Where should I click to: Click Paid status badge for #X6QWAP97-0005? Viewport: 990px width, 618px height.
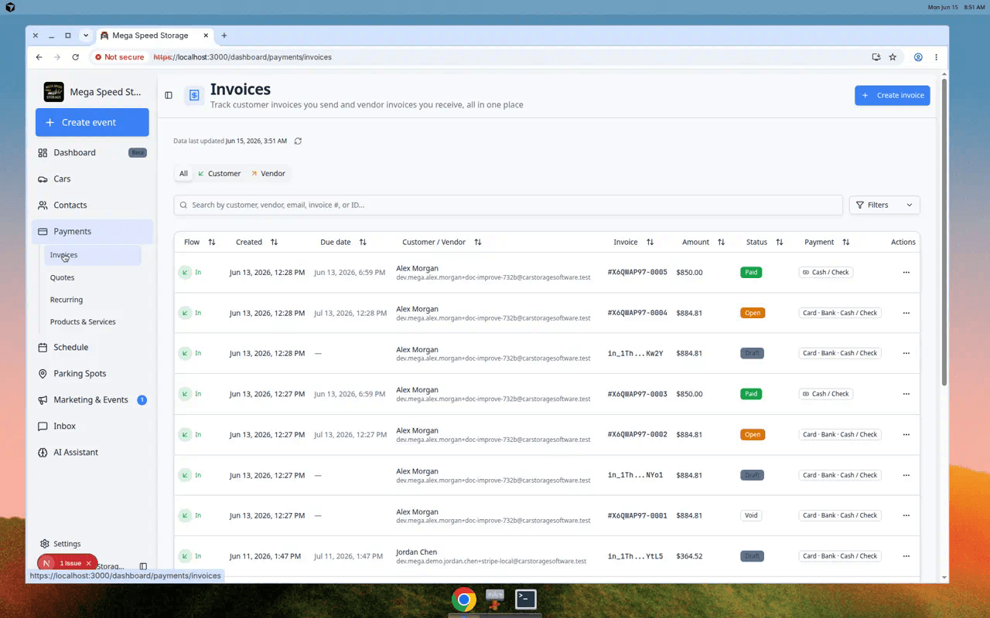[x=750, y=273]
